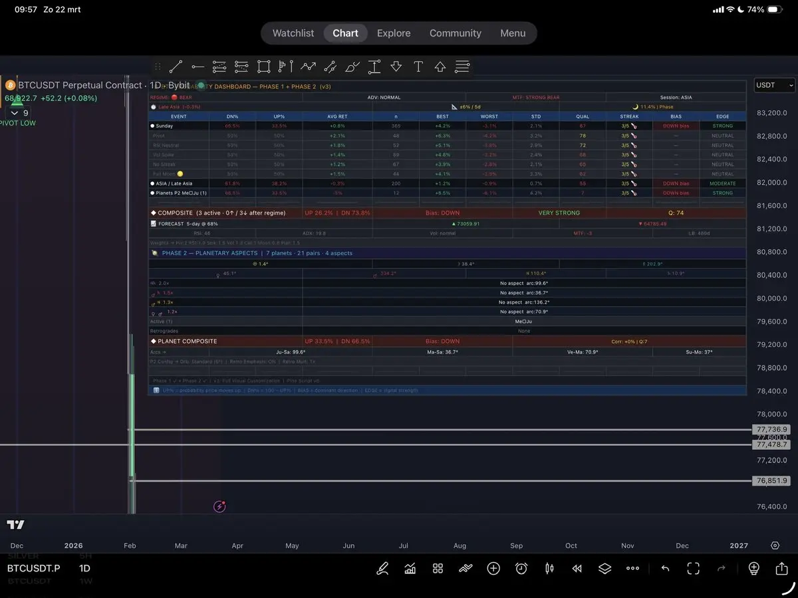The width and height of the screenshot is (798, 598).
Task: Switch to the Watchlist tab
Action: (293, 33)
